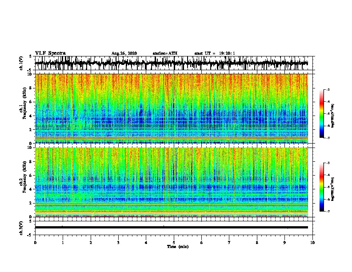The width and height of the screenshot is (352, 272).
Task: Click the "-7" label on ch.2 color scale
Action: tap(328, 211)
